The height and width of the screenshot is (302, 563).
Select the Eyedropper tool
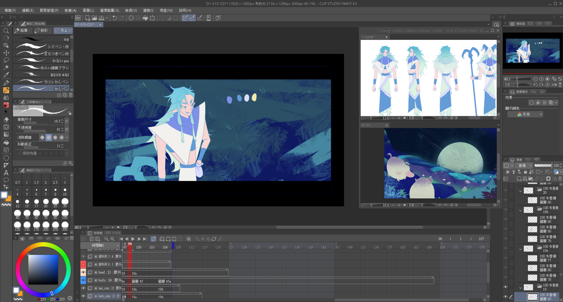tap(6, 75)
